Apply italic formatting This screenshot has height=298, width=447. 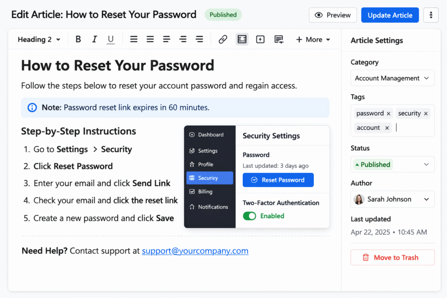94,39
